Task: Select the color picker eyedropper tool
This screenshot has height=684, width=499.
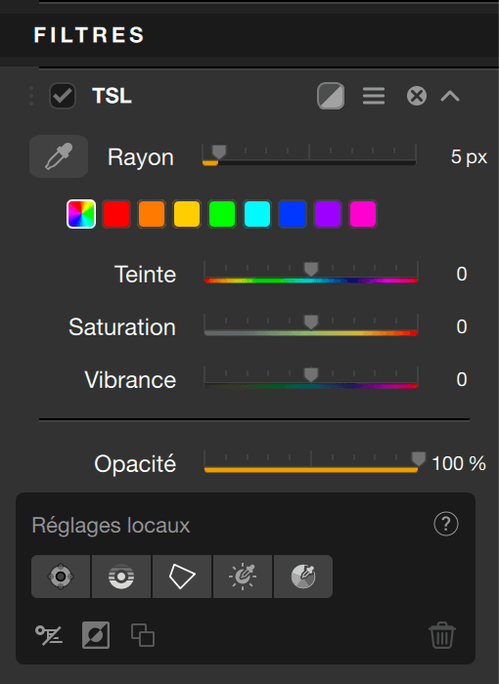Action: (x=59, y=156)
